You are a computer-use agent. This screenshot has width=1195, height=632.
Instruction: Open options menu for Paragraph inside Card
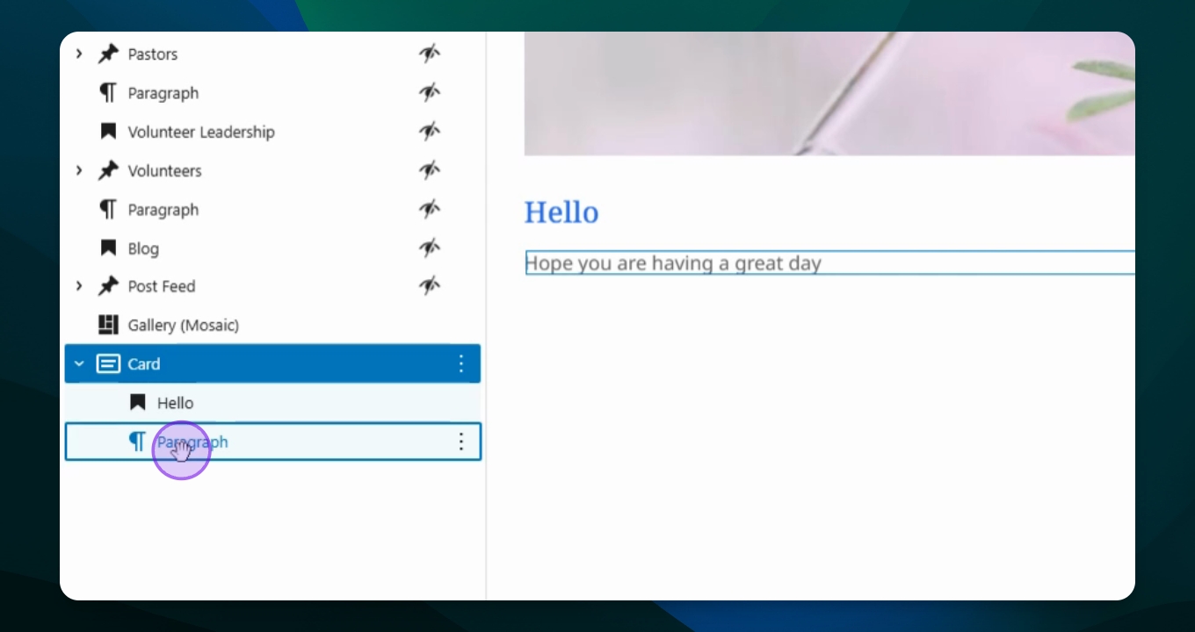click(x=461, y=442)
